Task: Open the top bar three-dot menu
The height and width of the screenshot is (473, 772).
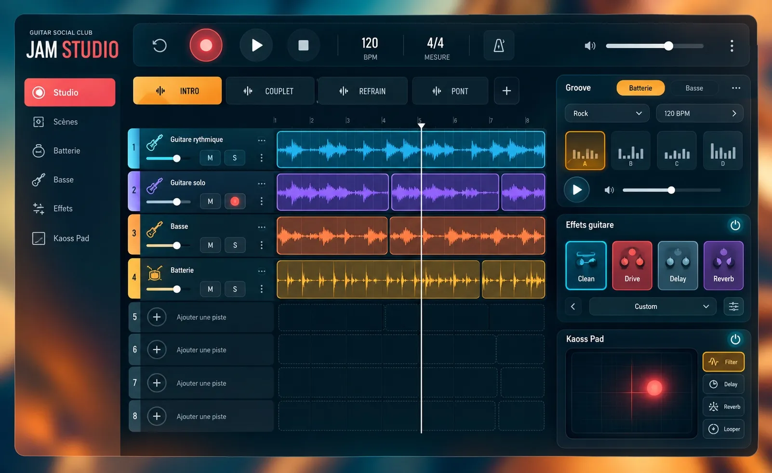Action: coord(732,46)
